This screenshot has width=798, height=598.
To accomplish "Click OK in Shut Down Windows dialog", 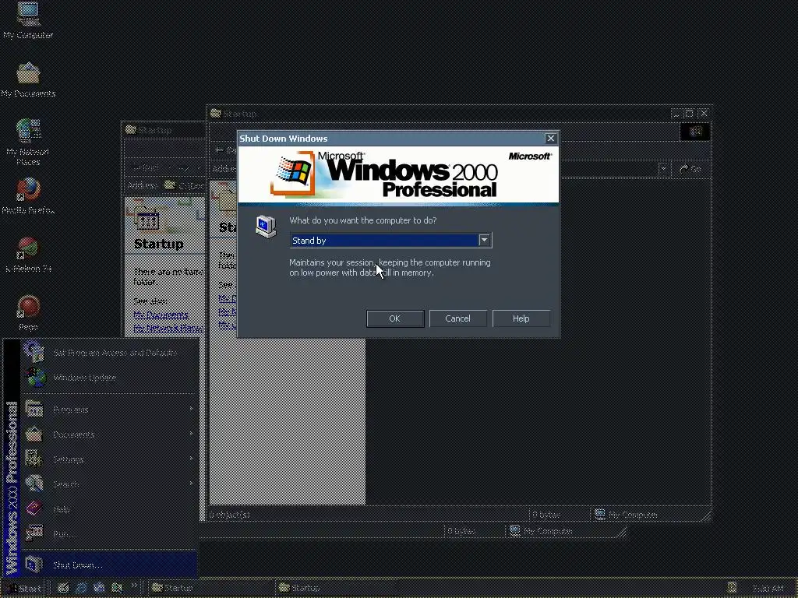I will click(x=395, y=318).
